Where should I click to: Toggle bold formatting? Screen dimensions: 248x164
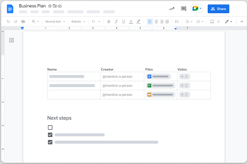point(109,21)
